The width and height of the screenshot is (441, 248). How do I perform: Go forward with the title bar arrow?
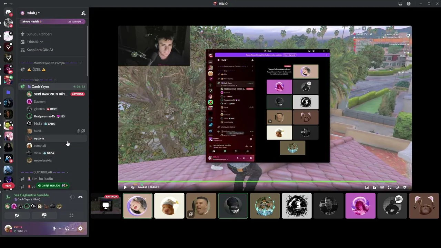coord(11,4)
